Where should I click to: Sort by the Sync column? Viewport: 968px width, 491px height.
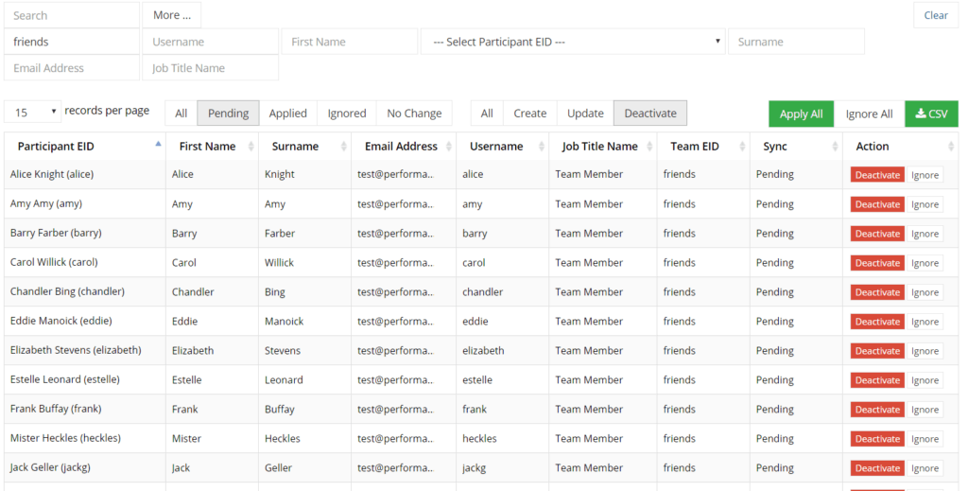(796, 147)
